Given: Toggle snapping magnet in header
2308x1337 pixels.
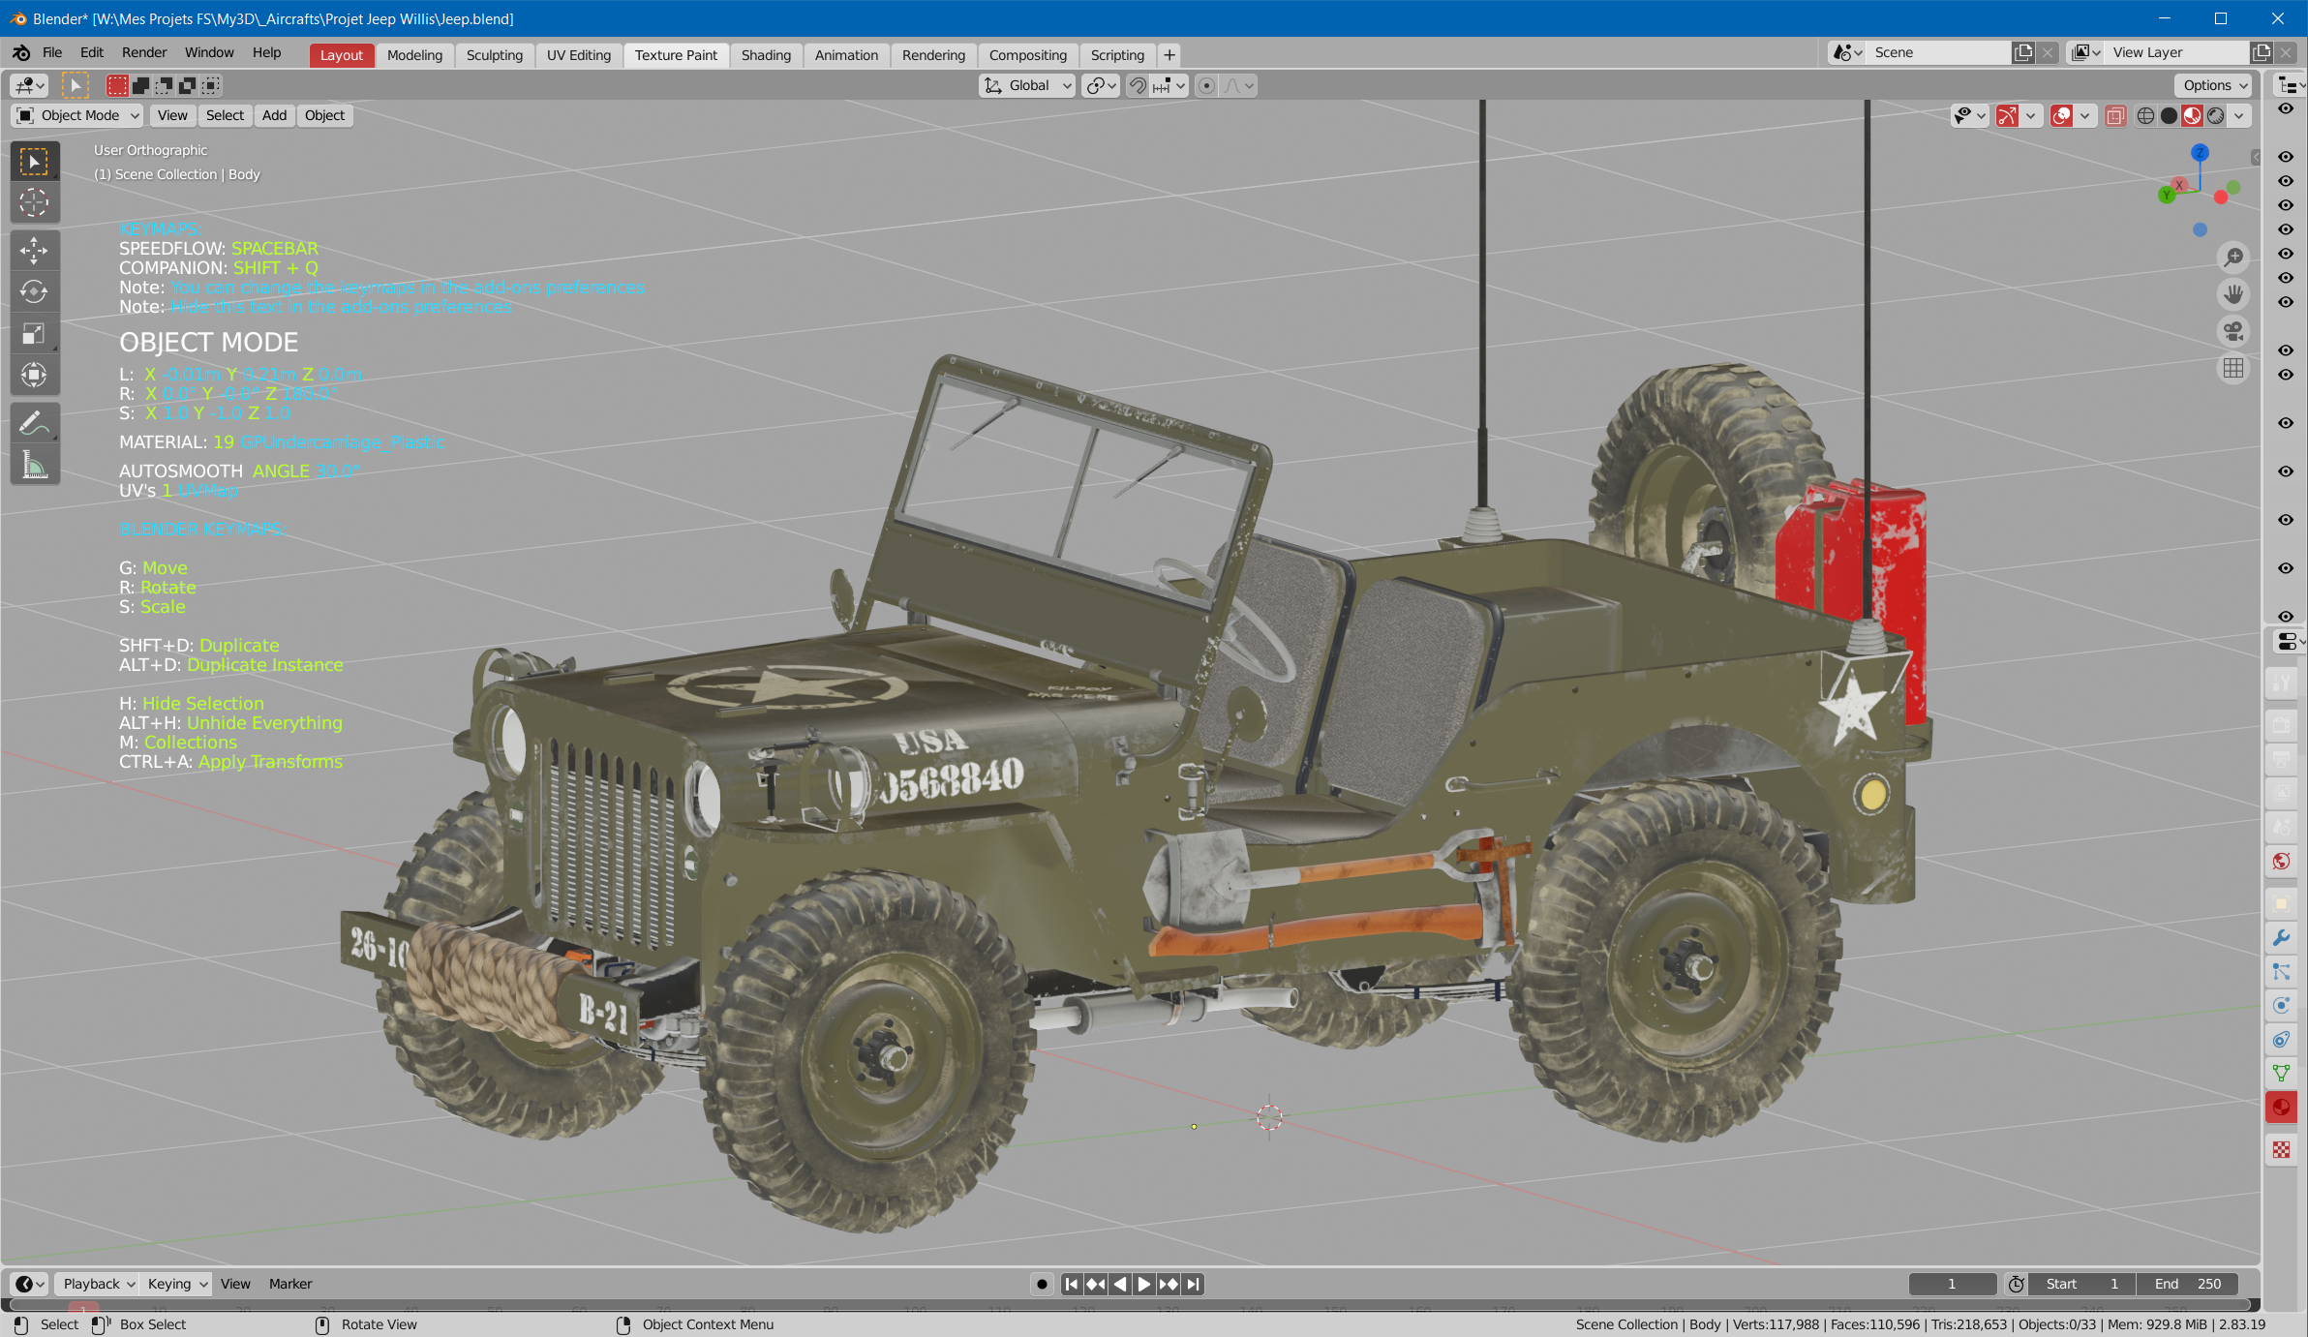Looking at the screenshot, I should pyautogui.click(x=1138, y=85).
